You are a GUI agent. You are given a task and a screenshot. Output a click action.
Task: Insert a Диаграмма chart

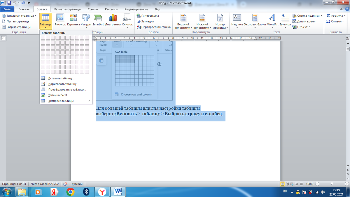(x=113, y=20)
